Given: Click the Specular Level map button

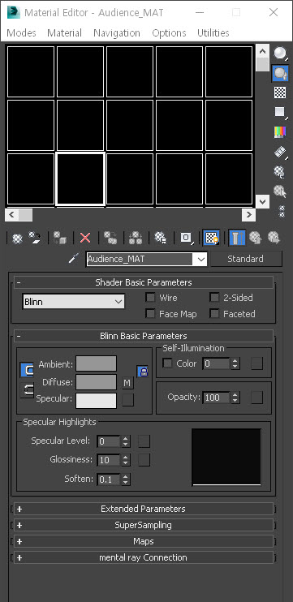Looking at the screenshot, I should click(x=144, y=441).
